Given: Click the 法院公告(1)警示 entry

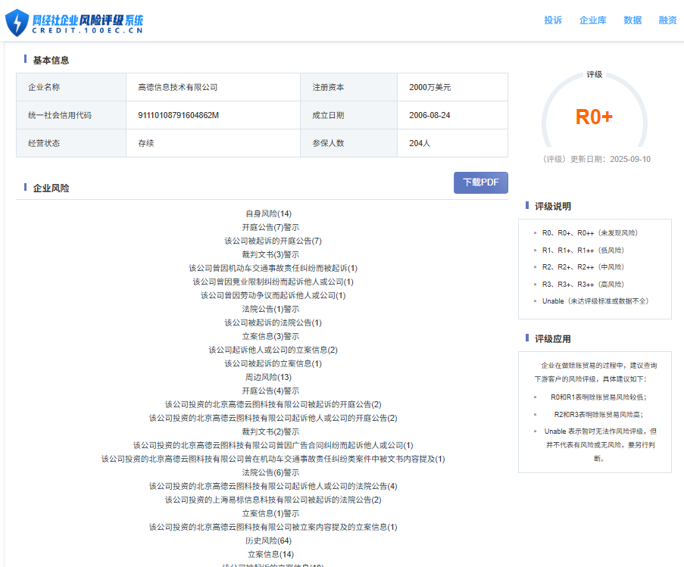Looking at the screenshot, I should (x=270, y=309).
